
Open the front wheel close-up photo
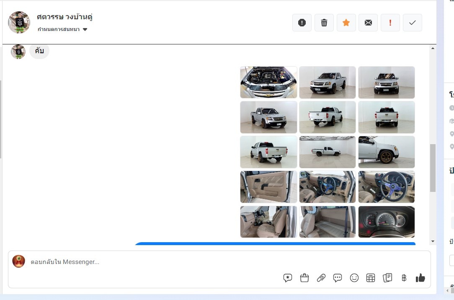click(387, 152)
